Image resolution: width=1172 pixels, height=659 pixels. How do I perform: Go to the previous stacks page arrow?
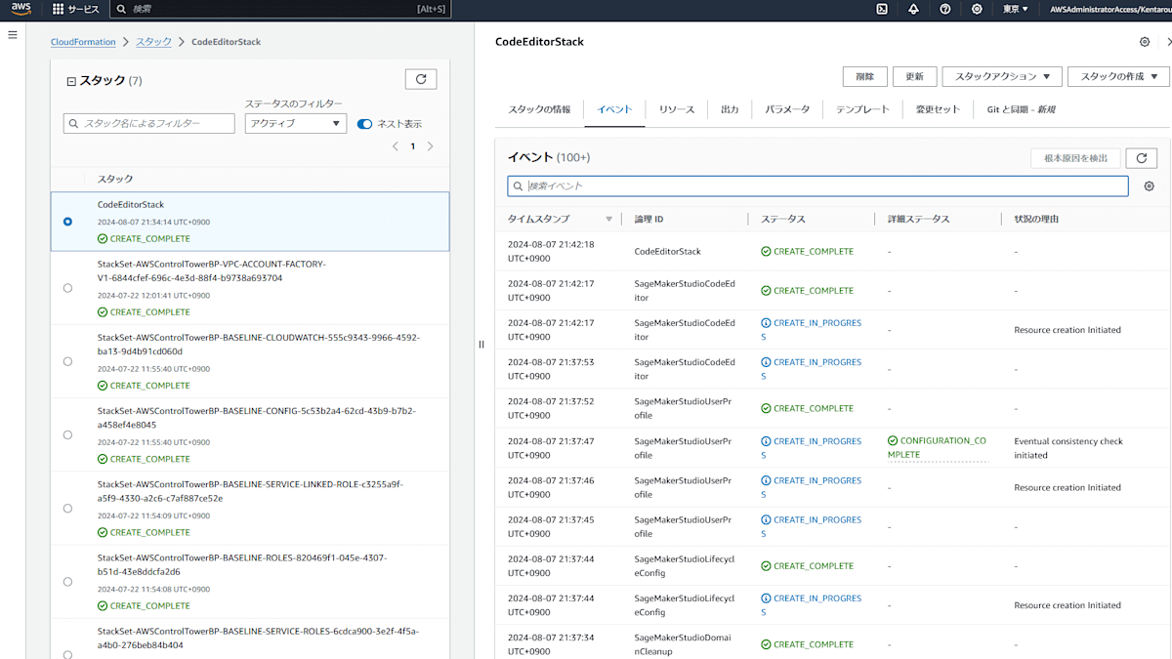coord(396,146)
